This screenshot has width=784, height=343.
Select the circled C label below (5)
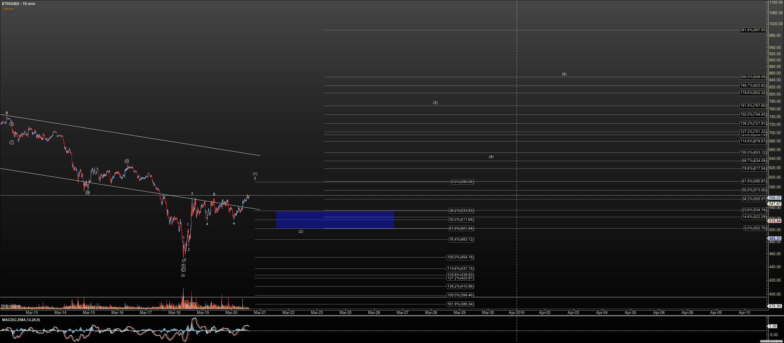pyautogui.click(x=183, y=270)
